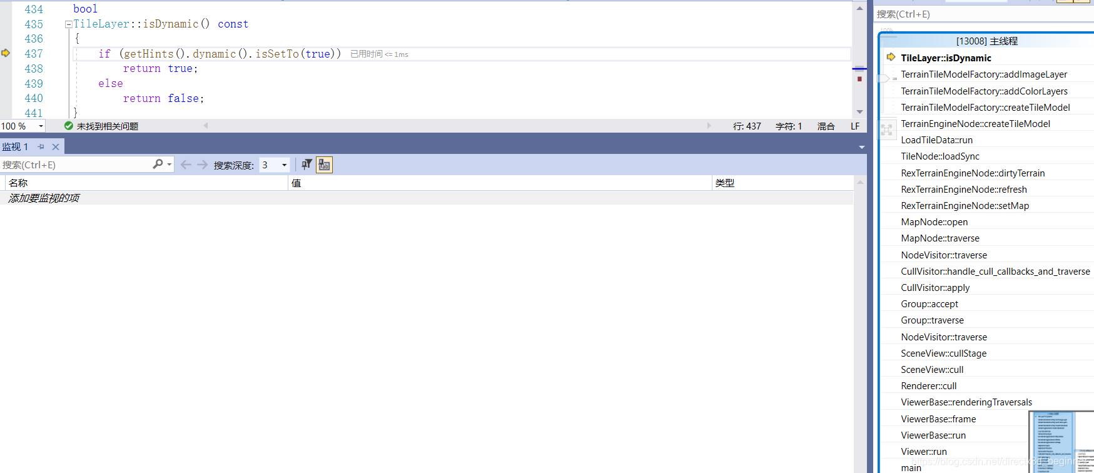1094x473 pixels.
Task: Click the watch panel scrollbar up arrow
Action: click(x=860, y=182)
